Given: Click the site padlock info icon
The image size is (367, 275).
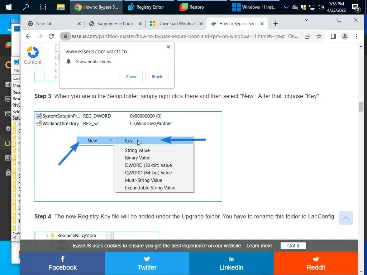Looking at the screenshot, I should tap(66, 36).
